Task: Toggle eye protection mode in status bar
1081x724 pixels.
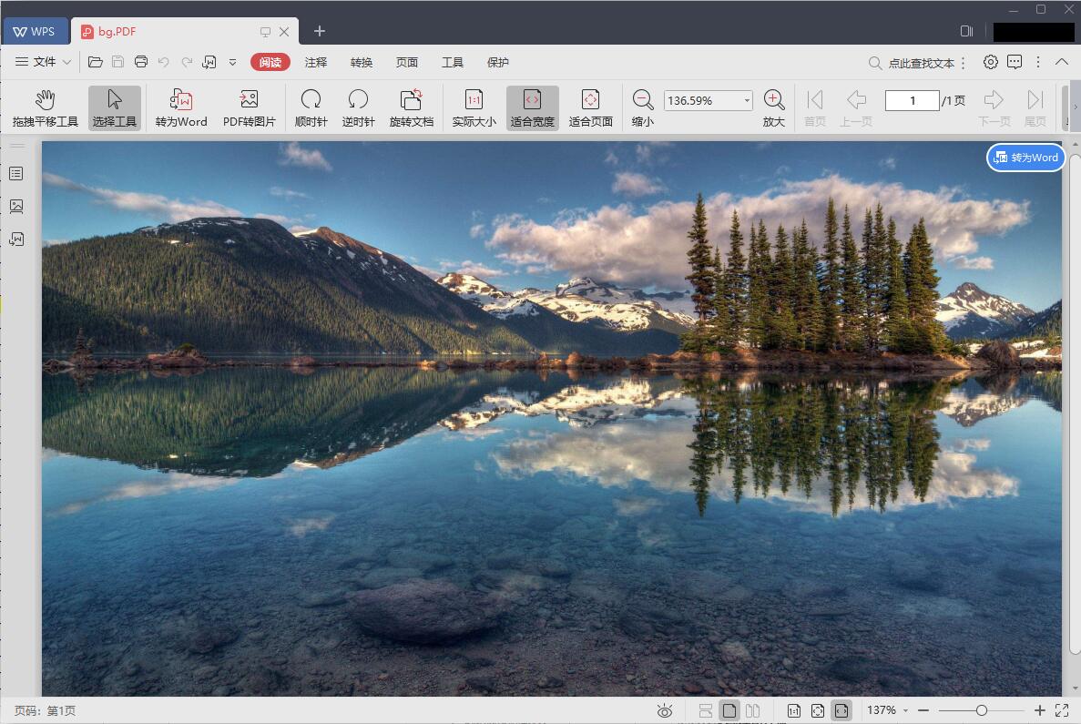Action: click(x=665, y=710)
